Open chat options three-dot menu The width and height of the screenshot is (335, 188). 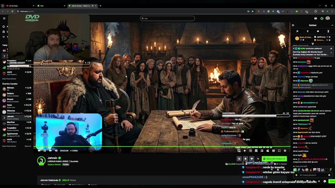pos(332,25)
